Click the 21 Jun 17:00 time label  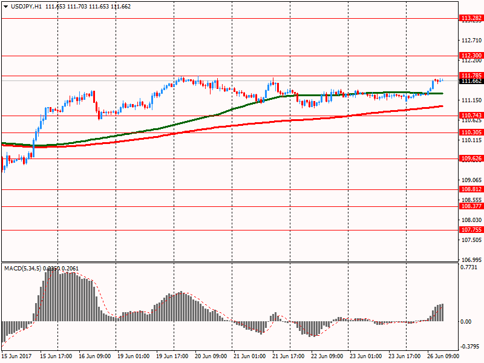coord(289,356)
